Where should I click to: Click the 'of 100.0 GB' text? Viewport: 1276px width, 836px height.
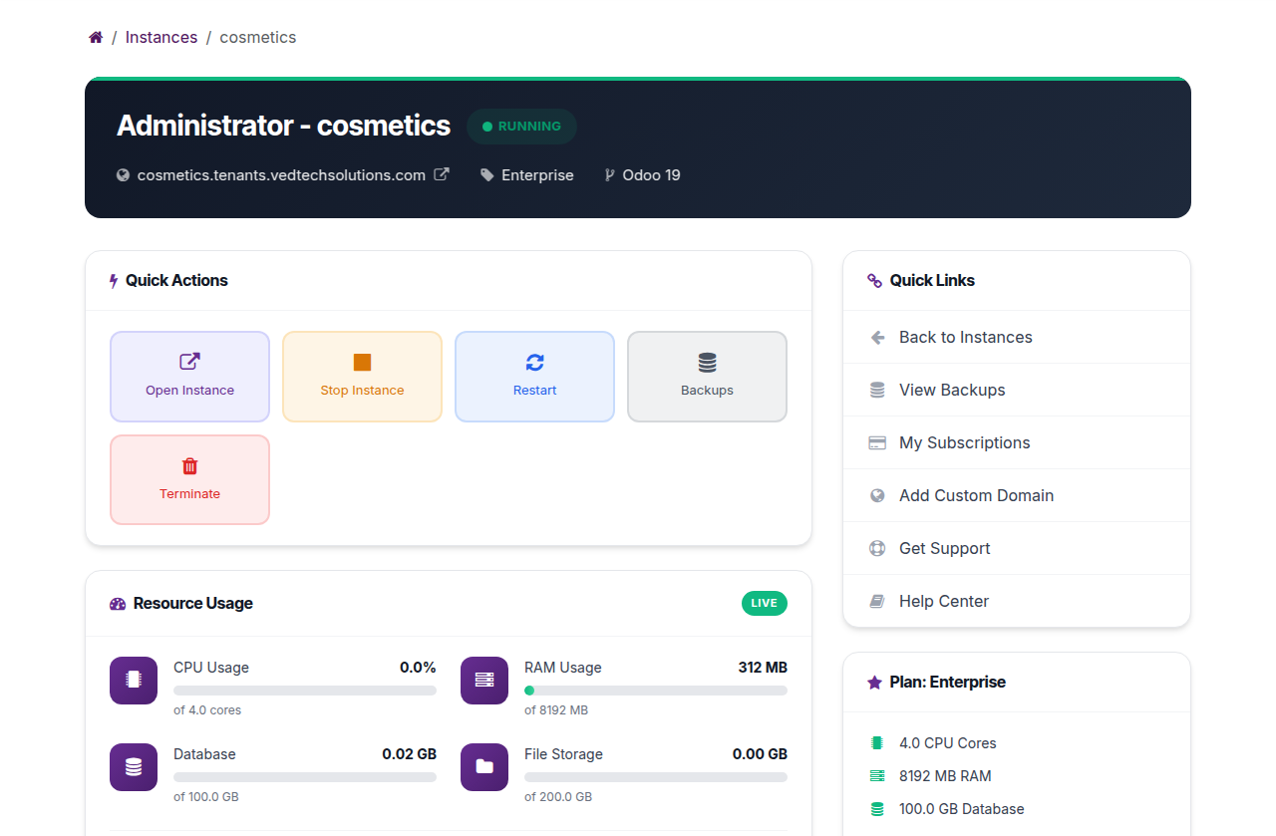pos(206,797)
